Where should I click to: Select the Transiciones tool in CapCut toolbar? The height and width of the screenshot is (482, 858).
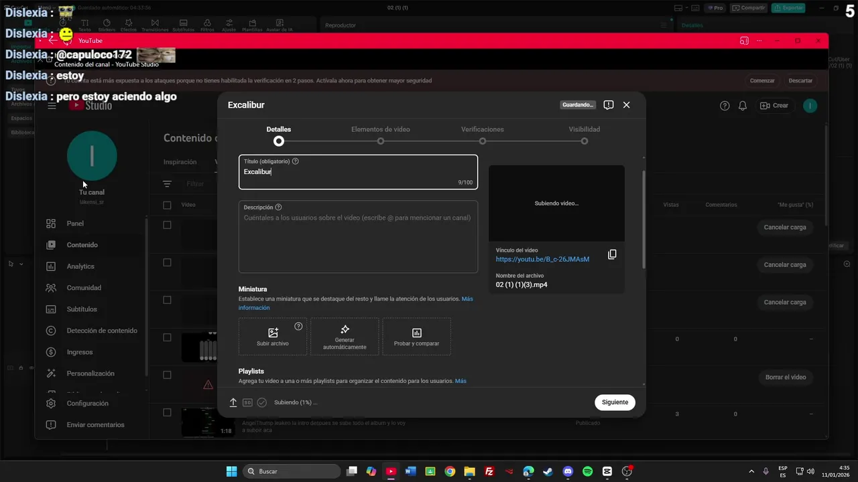click(155, 25)
